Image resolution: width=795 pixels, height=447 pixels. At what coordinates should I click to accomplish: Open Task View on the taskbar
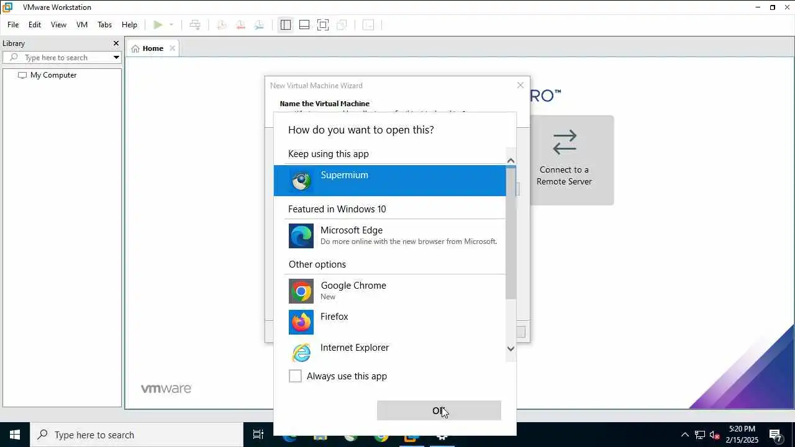coord(258,435)
